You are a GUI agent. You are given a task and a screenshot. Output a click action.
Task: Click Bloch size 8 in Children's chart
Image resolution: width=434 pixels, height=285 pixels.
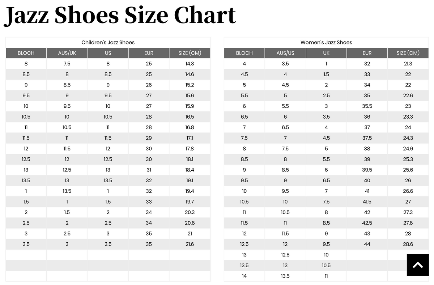coord(26,63)
